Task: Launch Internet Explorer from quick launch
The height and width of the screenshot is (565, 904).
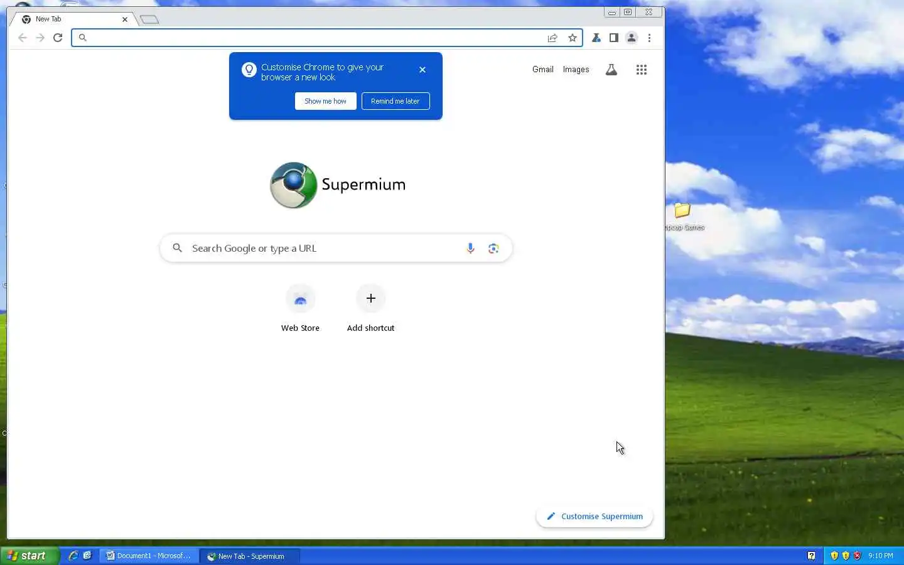Action: tap(73, 556)
